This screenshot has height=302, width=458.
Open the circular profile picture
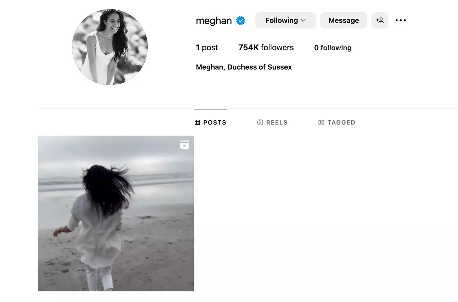click(110, 47)
